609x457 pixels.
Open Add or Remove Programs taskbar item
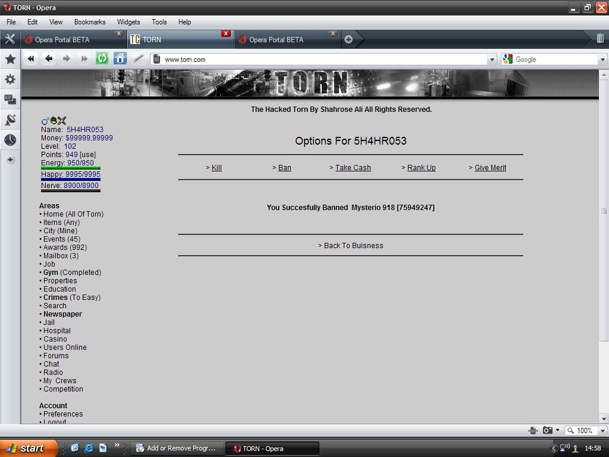coord(177,449)
